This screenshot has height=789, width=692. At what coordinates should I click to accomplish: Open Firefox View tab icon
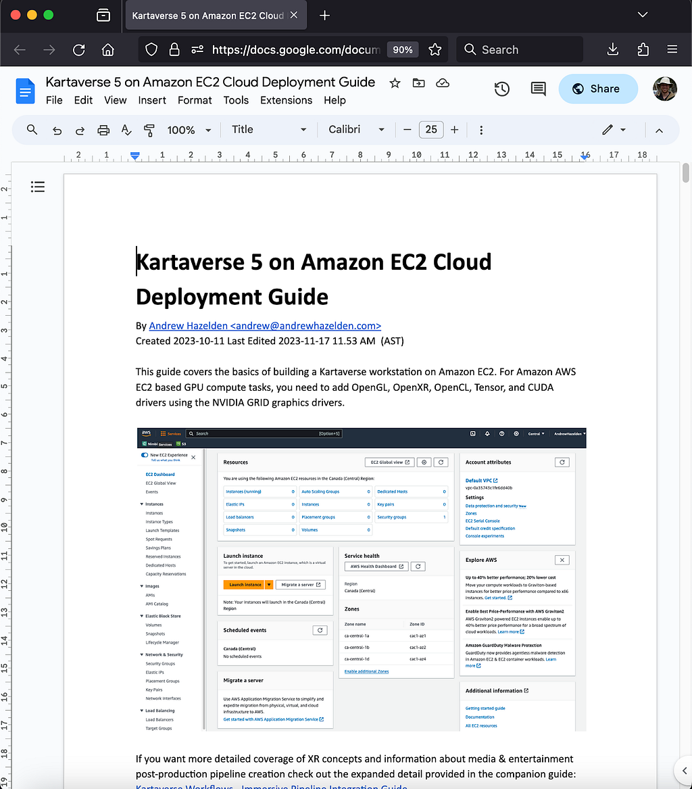click(103, 16)
